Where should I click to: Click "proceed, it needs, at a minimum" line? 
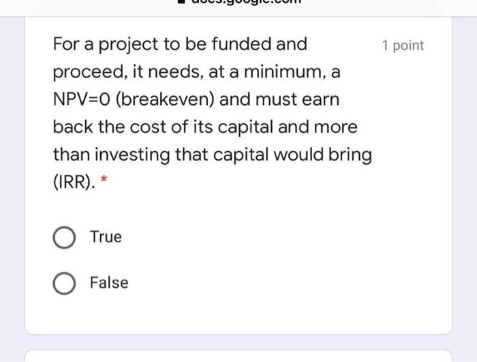[196, 72]
